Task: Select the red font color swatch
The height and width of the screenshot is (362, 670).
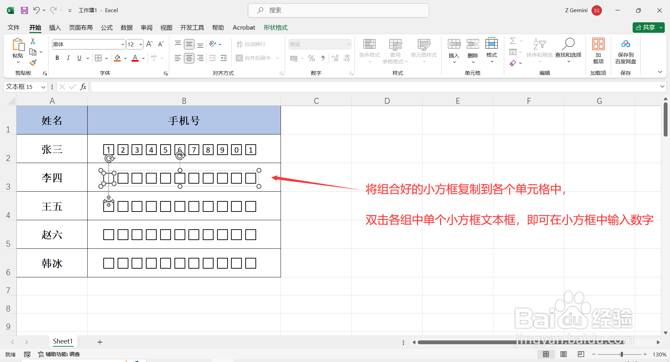Action: [x=135, y=58]
